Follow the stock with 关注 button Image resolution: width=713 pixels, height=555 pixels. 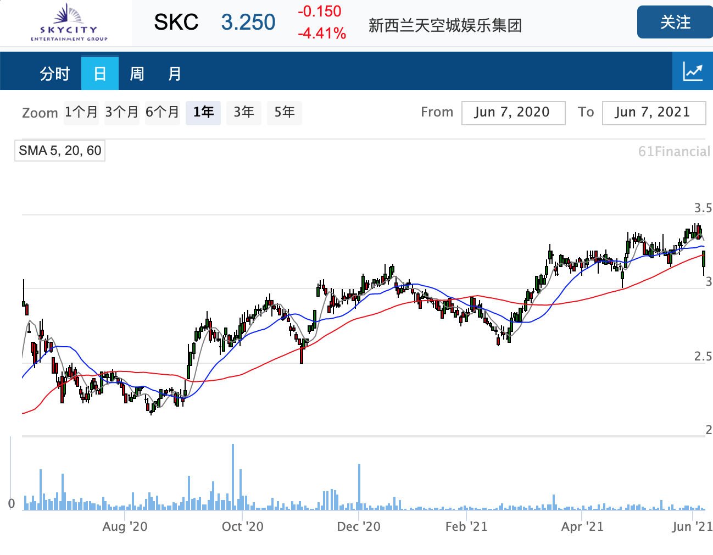tap(675, 23)
